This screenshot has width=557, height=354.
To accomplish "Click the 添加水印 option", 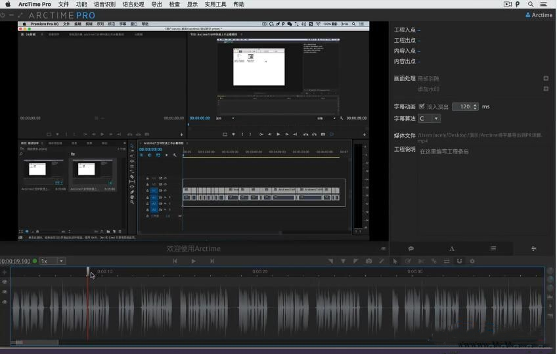I will [428, 89].
